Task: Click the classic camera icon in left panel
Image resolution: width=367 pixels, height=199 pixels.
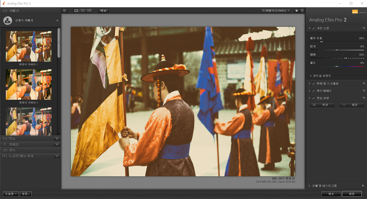Action: 7,20
